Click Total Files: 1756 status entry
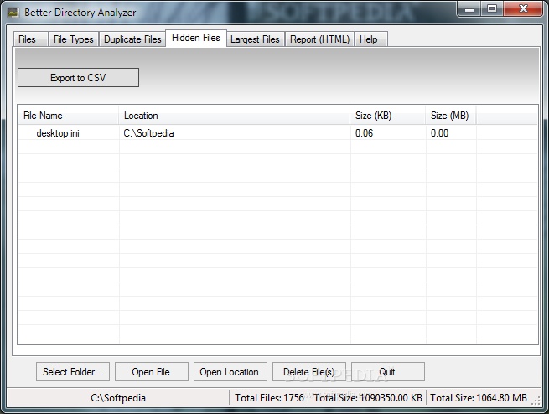The width and height of the screenshot is (549, 414). click(269, 398)
